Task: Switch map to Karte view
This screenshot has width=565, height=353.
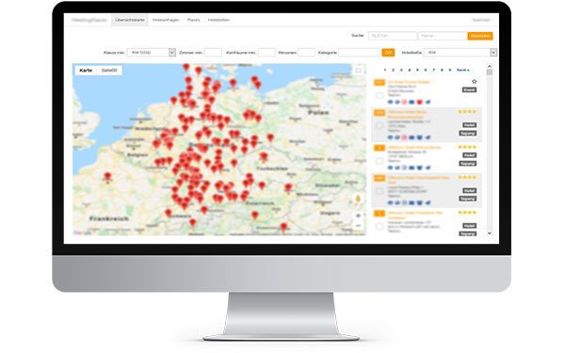Action: tap(86, 71)
